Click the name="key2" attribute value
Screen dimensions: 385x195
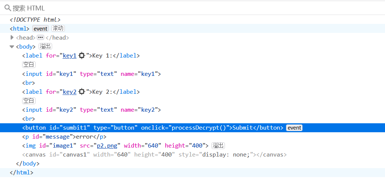click(x=148, y=109)
